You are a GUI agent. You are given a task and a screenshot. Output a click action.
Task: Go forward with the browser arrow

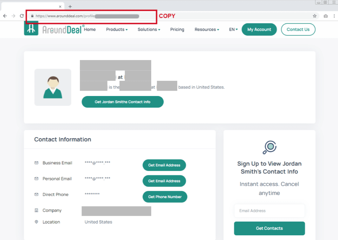(x=13, y=16)
